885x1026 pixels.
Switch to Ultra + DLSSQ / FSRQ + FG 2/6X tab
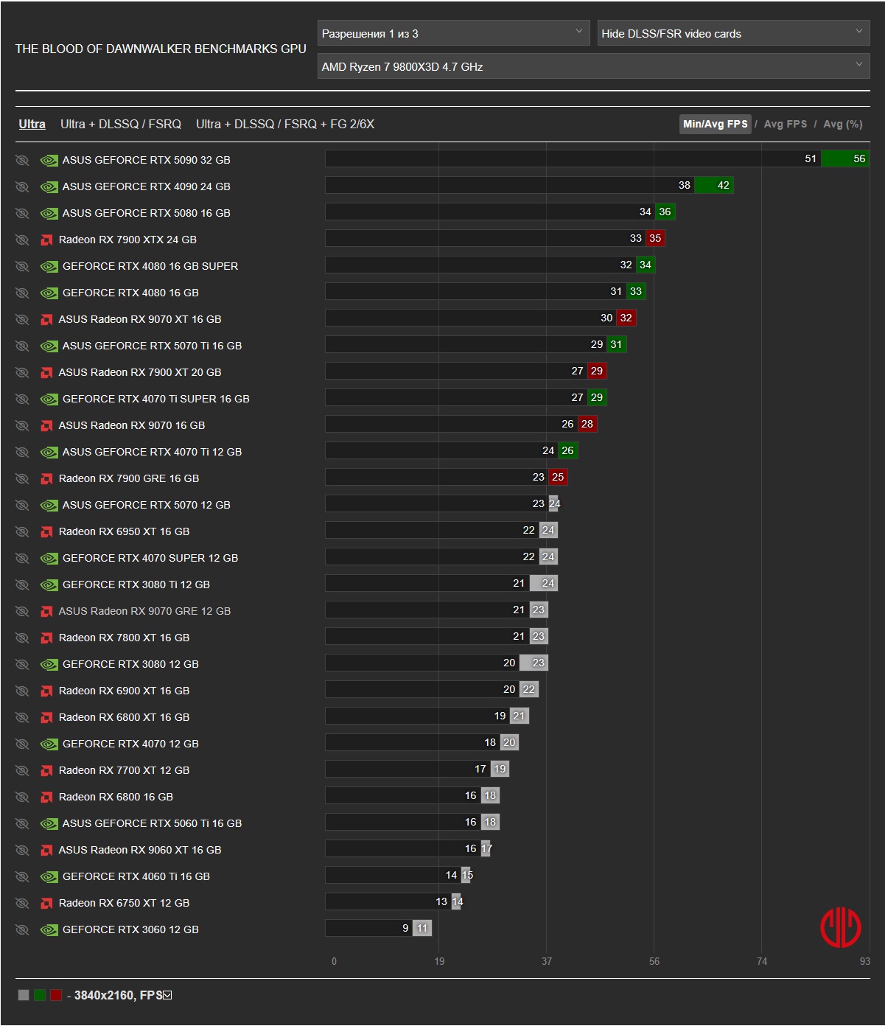(x=285, y=124)
